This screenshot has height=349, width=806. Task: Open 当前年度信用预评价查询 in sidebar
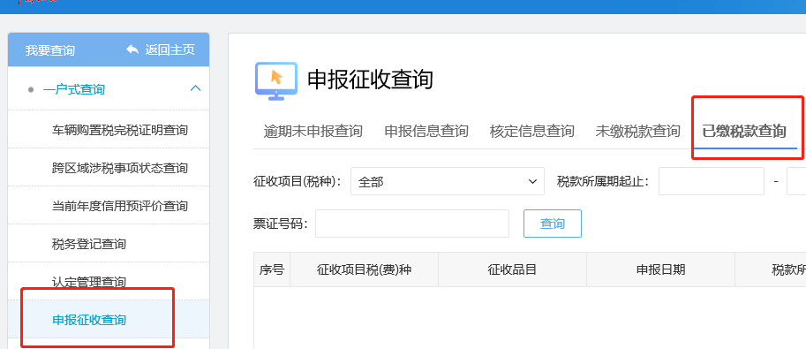click(120, 206)
